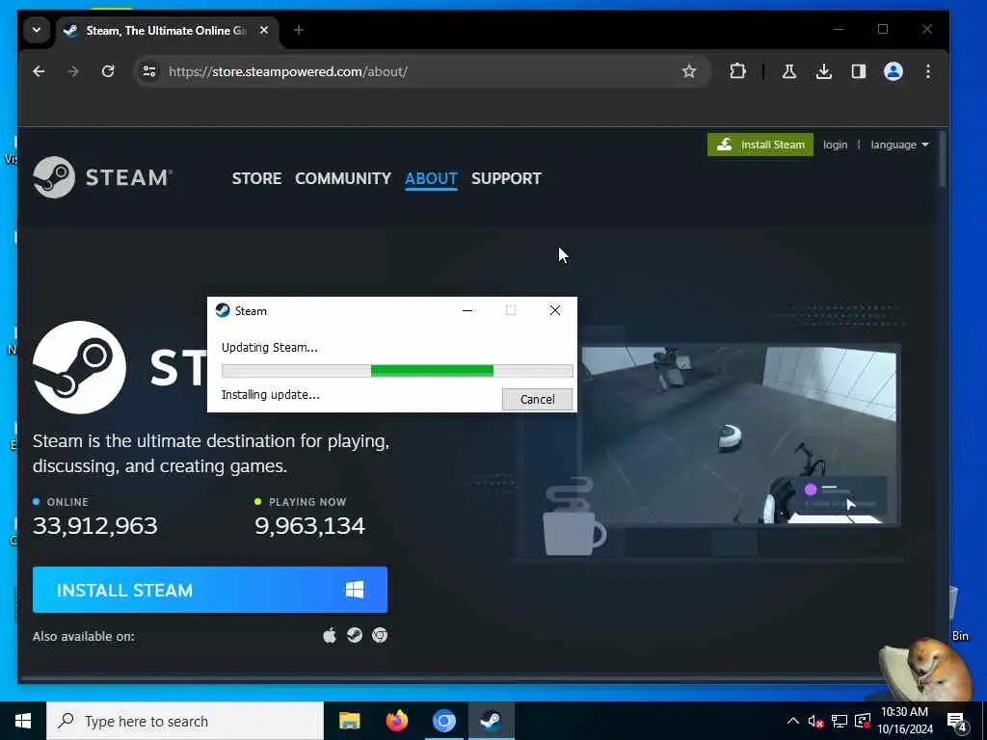987x740 pixels.
Task: Open the Extensions puzzle icon
Action: point(737,71)
